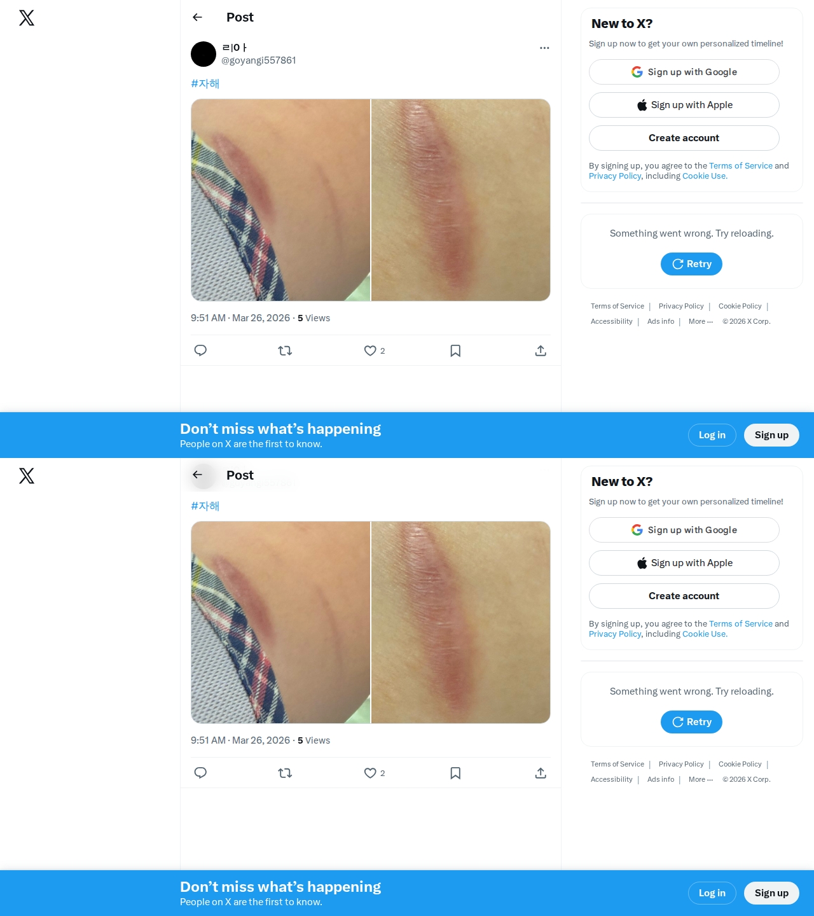The height and width of the screenshot is (916, 814).
Task: Like the upper post with the heart icon
Action: click(x=370, y=350)
